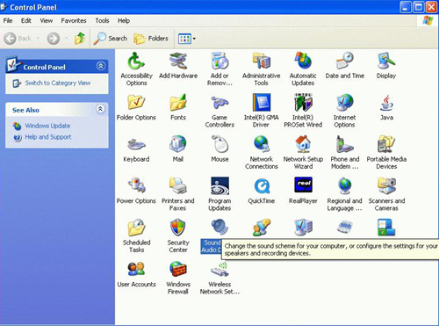Select the two-people icon right of Sounds
The width and height of the screenshot is (439, 326).
(262, 228)
